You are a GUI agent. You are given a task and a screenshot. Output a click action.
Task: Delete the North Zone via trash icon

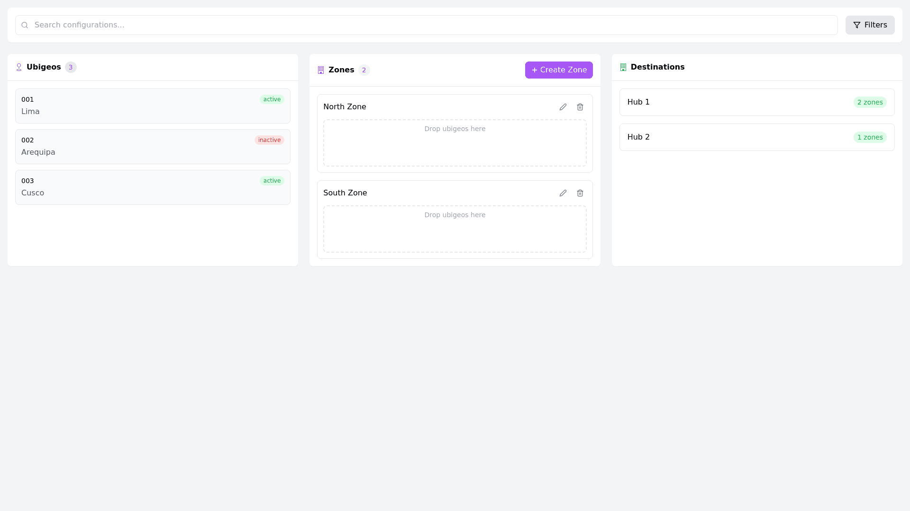(x=580, y=107)
